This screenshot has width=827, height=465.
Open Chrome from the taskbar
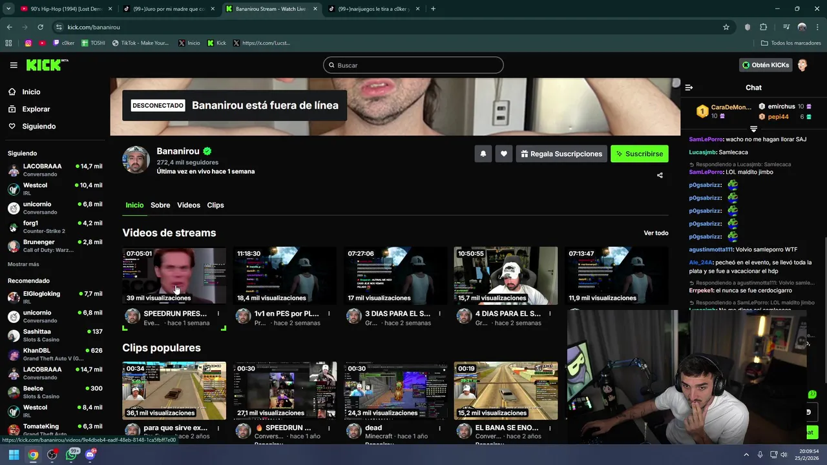point(33,455)
